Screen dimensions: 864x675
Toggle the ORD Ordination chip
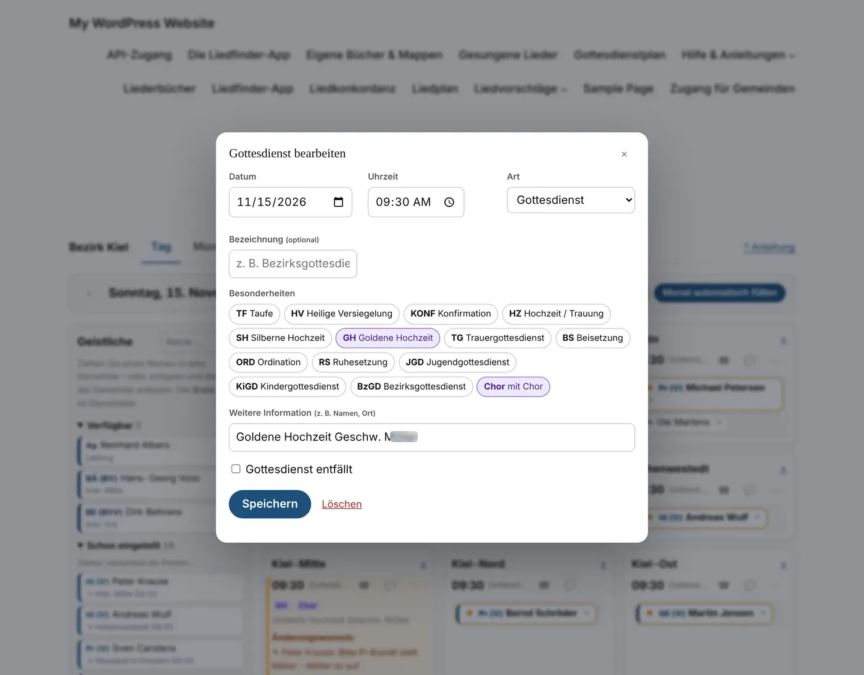tap(268, 362)
